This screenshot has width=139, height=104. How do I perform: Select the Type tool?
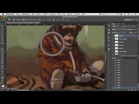click(x=2, y=69)
